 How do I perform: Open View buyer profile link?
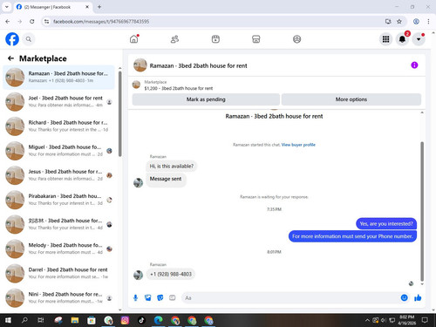[x=298, y=145]
